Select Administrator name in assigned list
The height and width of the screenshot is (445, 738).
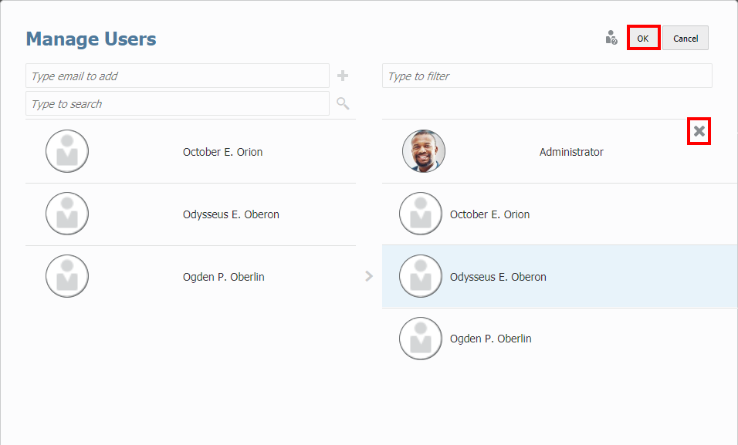(x=571, y=152)
